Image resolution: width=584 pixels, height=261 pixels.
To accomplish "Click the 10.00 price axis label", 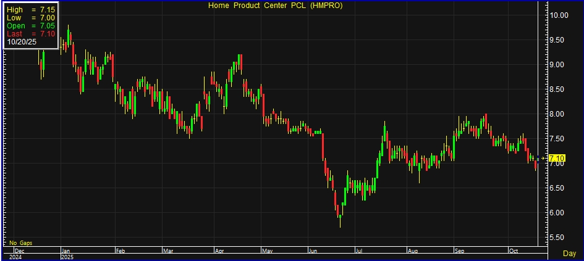I will [560, 15].
